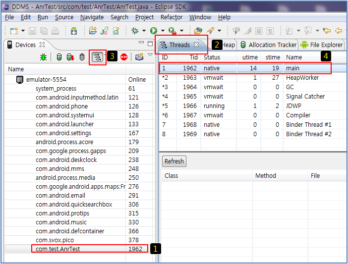The width and height of the screenshot is (348, 264).
Task: Click the Screen Capture camera icon
Action: [x=139, y=57]
